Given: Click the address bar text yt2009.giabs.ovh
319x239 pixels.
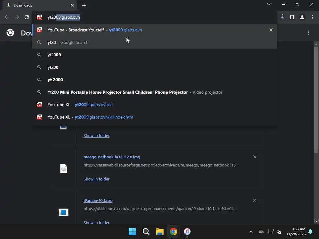Looking at the screenshot, I should pyautogui.click(x=64, y=17).
